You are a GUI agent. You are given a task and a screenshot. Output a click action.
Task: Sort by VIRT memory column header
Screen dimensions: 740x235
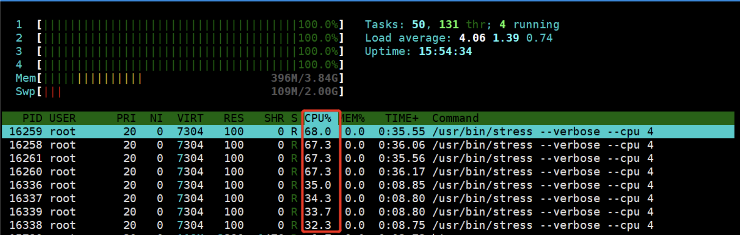click(190, 118)
